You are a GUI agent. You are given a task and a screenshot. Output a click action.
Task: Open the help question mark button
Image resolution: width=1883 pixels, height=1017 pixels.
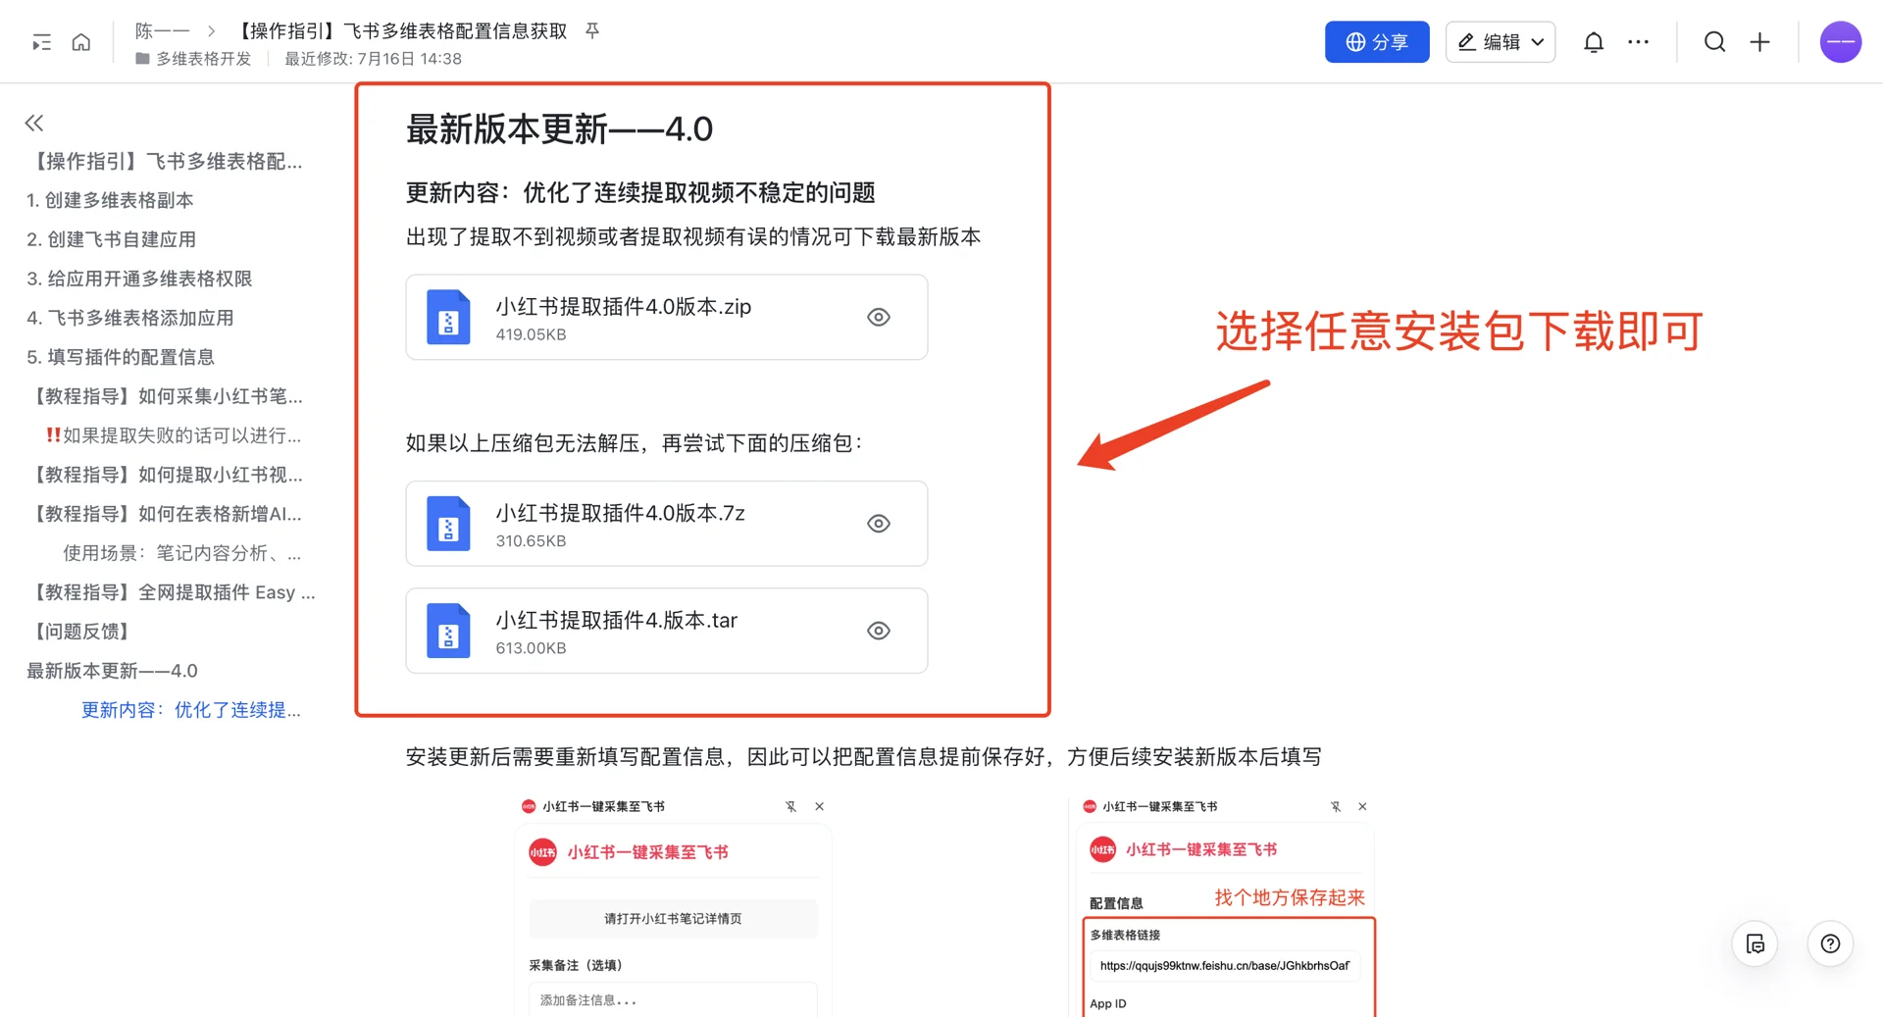[x=1830, y=943]
